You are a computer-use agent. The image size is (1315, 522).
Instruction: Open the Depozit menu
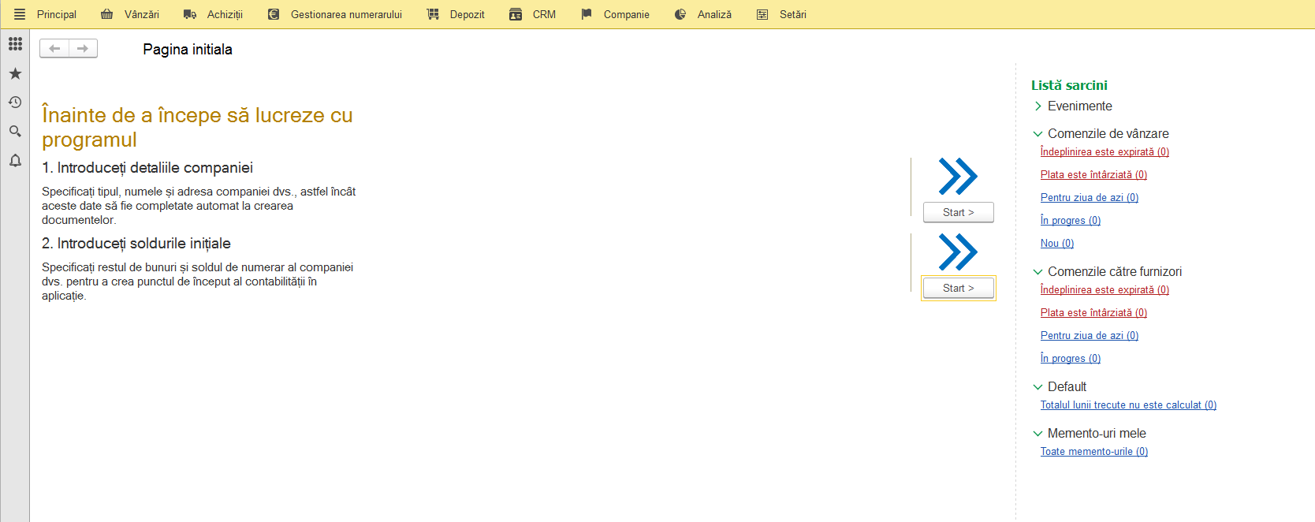pos(456,14)
